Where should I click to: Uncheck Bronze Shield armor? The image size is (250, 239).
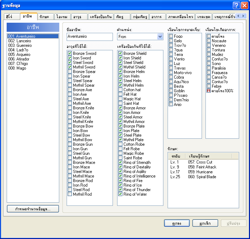click(x=120, y=53)
